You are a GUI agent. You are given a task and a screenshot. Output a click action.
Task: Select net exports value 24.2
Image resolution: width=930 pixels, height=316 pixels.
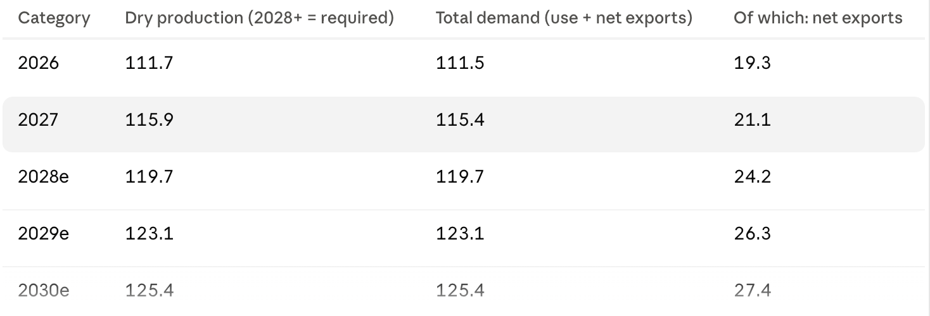(752, 176)
